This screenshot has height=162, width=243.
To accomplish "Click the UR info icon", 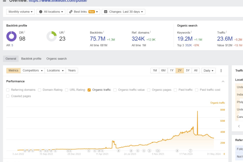I will (x=64, y=32).
